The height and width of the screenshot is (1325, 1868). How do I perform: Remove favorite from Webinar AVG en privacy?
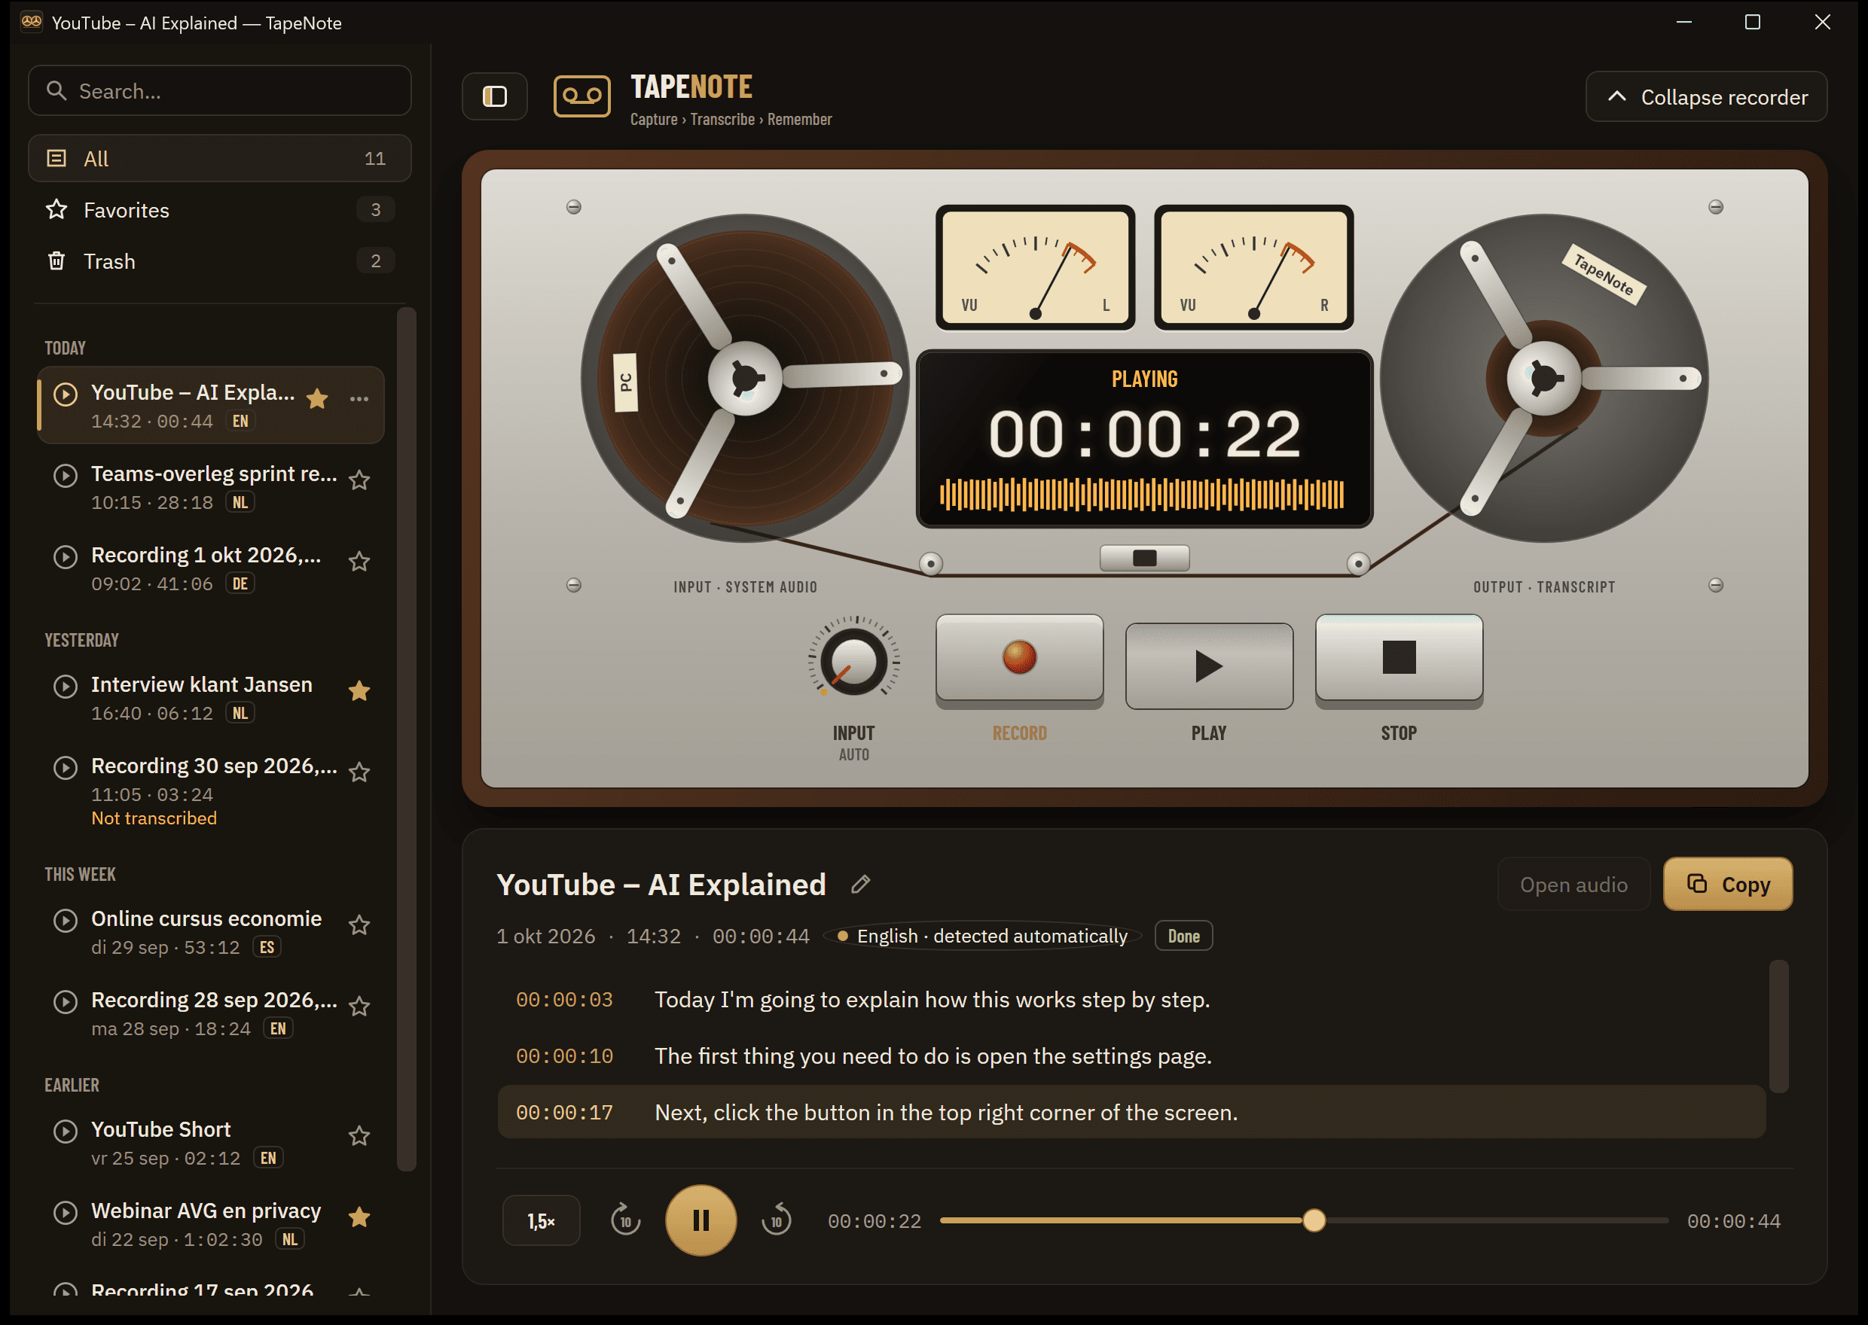pos(359,1217)
